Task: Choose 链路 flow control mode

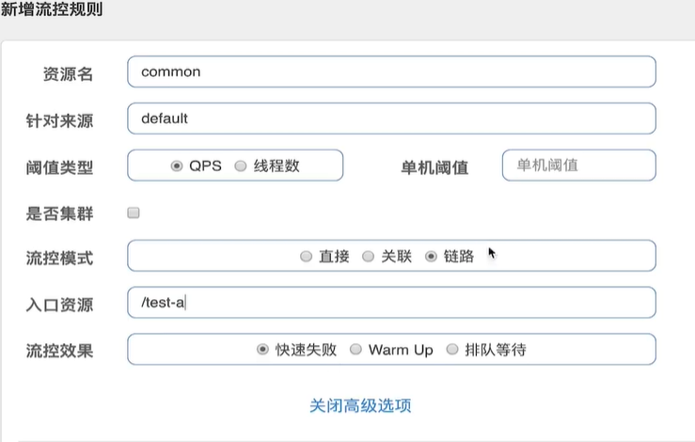Action: 431,256
